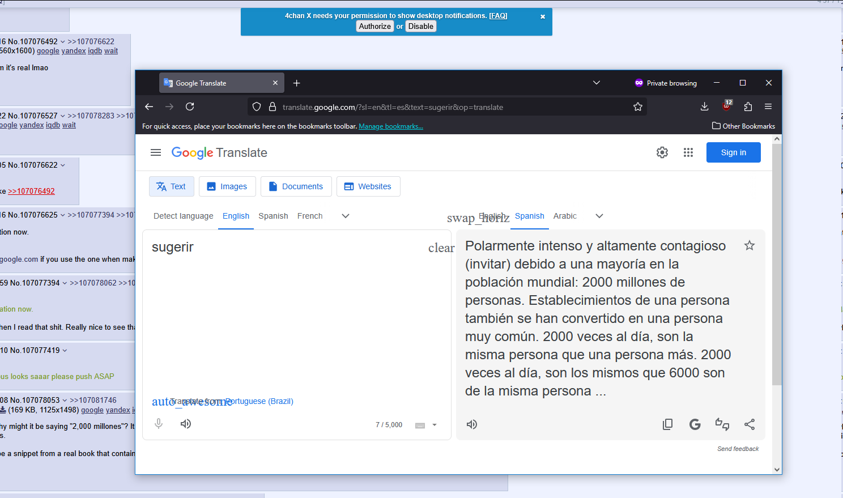This screenshot has width=843, height=498.
Task: Open a new tab with the plus button
Action: point(296,83)
